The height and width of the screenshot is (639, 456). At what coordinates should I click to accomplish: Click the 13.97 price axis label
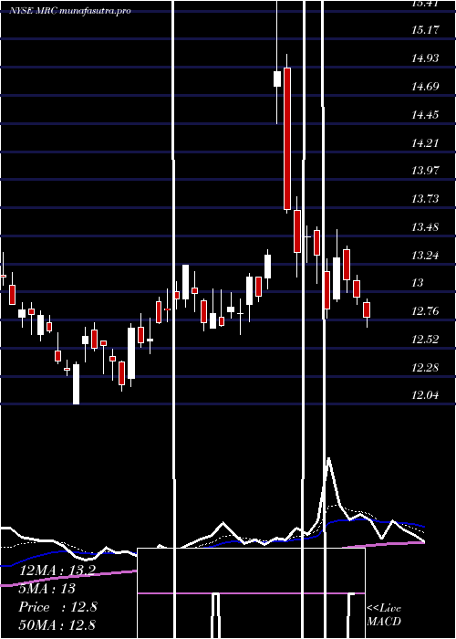pos(426,171)
